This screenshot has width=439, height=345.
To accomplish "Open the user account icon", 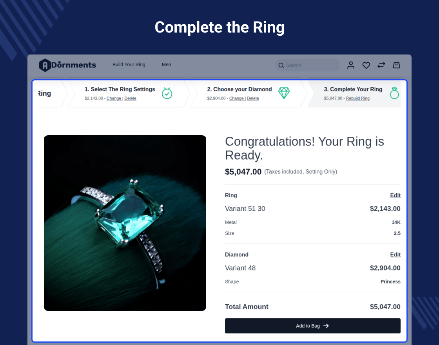I will pyautogui.click(x=351, y=65).
